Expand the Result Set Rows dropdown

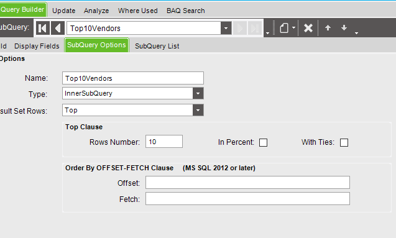(198, 110)
